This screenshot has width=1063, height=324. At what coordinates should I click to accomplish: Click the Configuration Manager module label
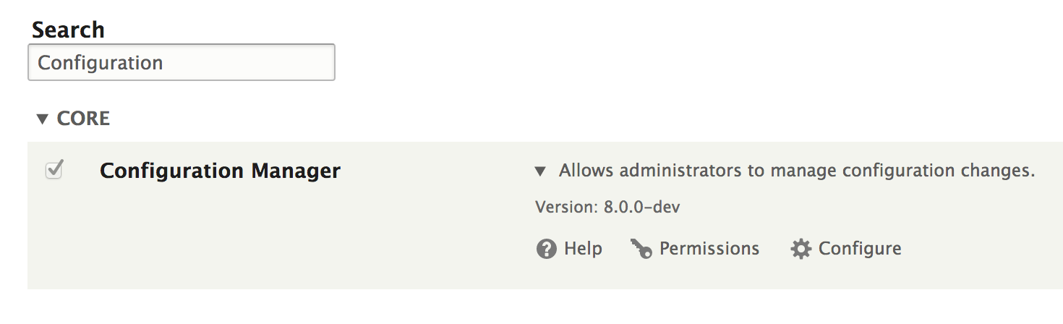click(220, 171)
